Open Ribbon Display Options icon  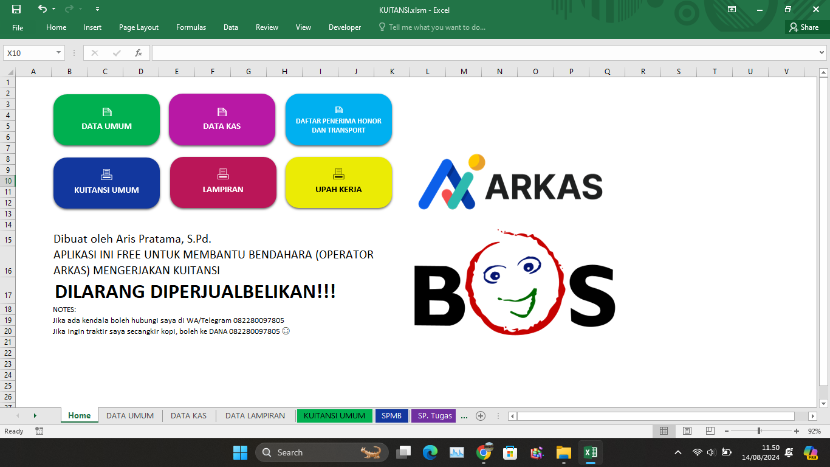click(732, 9)
